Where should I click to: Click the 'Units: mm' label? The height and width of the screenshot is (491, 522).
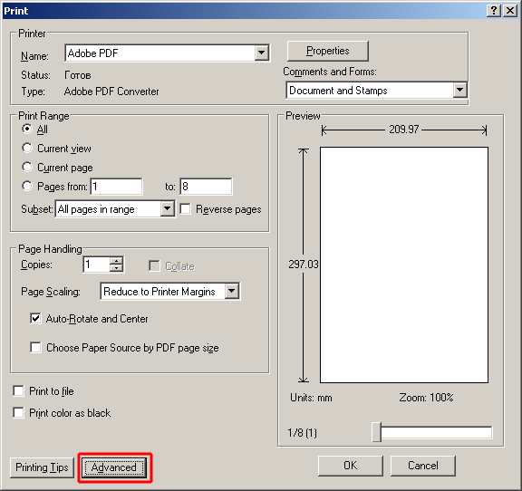(311, 398)
